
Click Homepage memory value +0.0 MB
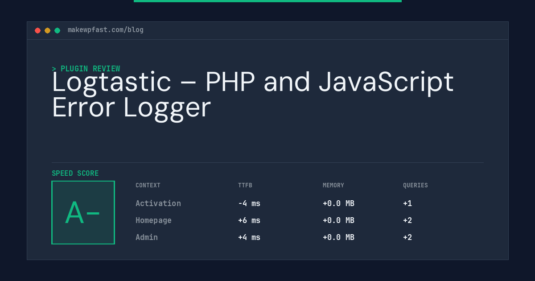tap(338, 220)
